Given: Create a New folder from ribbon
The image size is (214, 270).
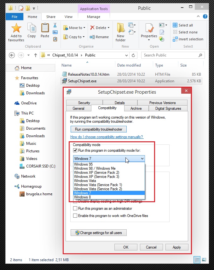Looking at the screenshot, I should coord(120,32).
